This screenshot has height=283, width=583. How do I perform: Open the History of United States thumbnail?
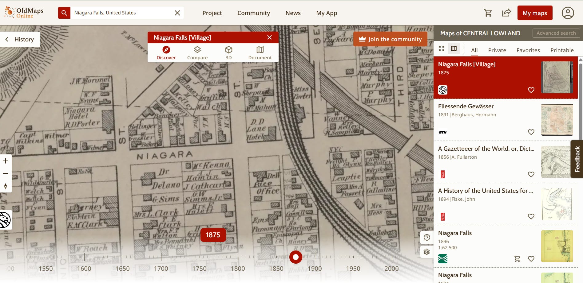pos(557,204)
